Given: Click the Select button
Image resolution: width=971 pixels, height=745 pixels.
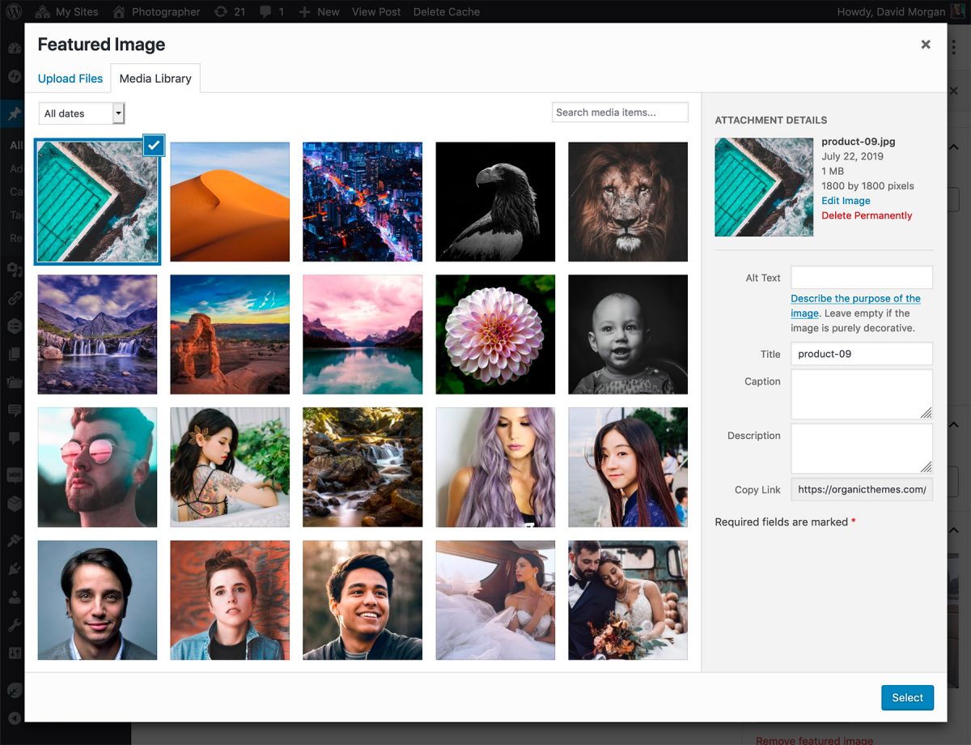Looking at the screenshot, I should 907,697.
